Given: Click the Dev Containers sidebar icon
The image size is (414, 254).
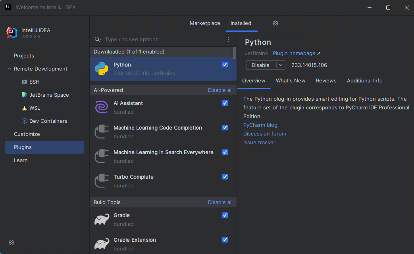Looking at the screenshot, I should pyautogui.click(x=24, y=121).
